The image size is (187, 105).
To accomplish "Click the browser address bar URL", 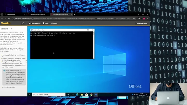I will point(73,19).
